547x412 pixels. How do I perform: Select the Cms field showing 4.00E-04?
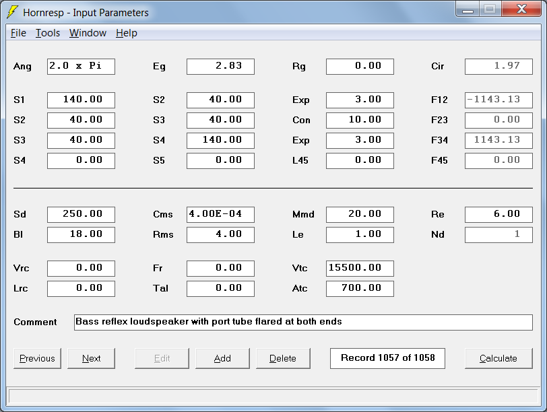click(220, 215)
